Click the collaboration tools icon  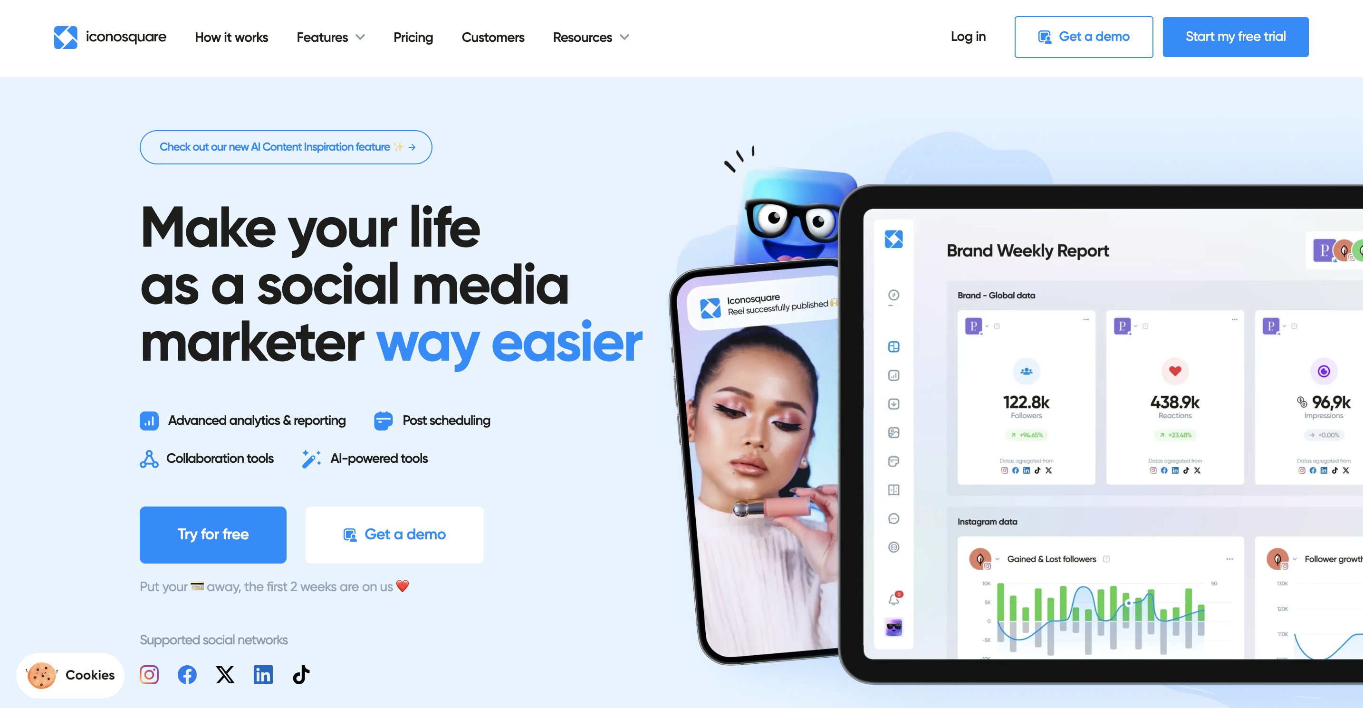[x=148, y=459]
